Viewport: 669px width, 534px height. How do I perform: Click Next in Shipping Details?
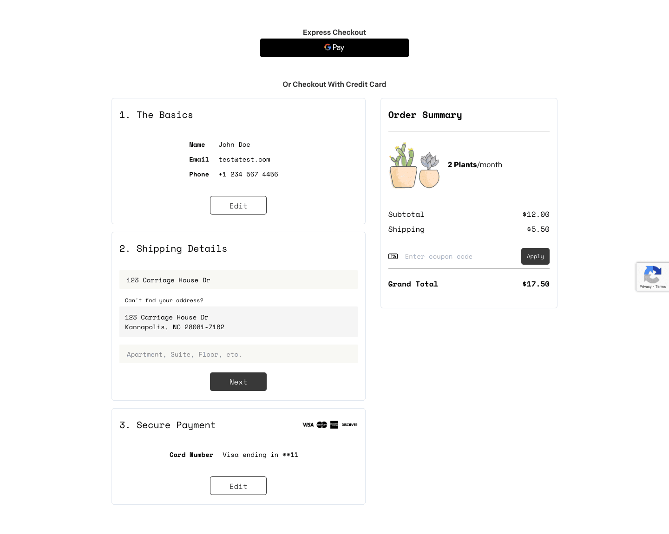tap(238, 382)
